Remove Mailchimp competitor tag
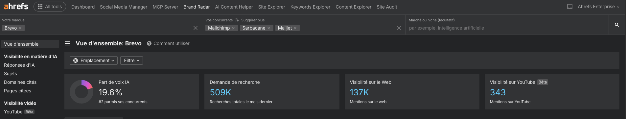Viewport: 626px width, 119px height. 233,28
